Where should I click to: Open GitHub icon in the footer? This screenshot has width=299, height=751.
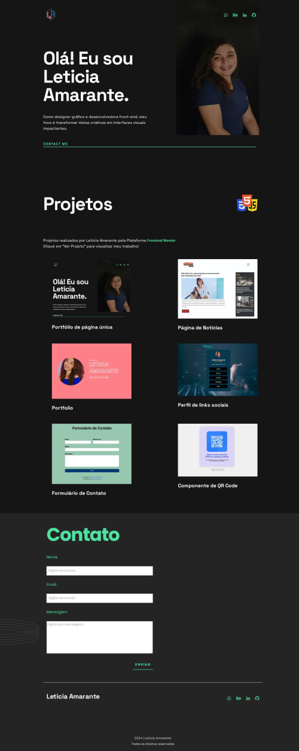pos(257,698)
